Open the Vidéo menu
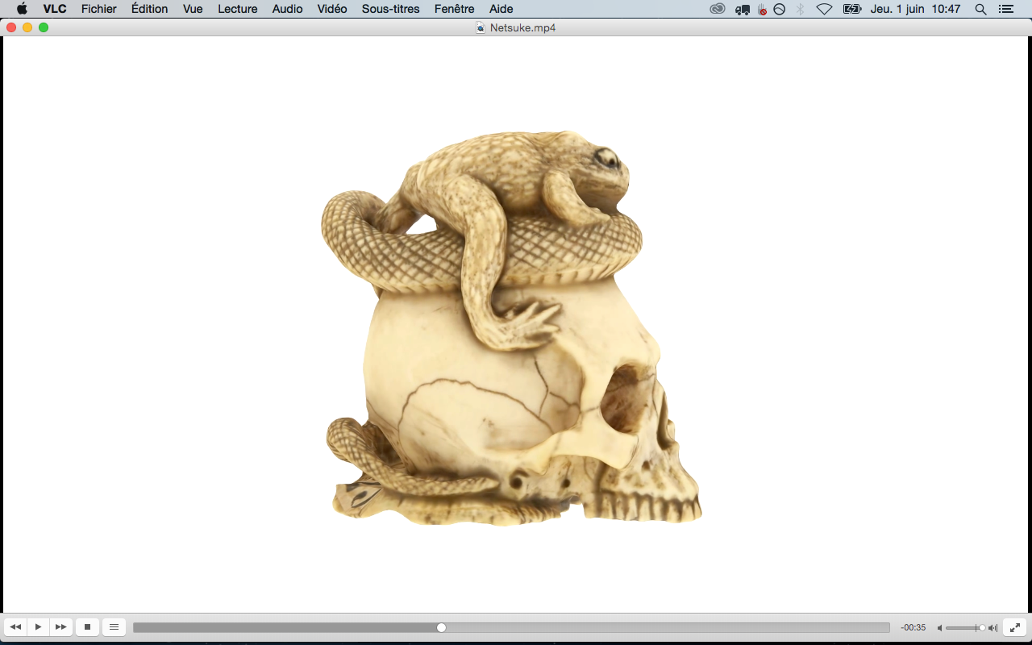Viewport: 1032px width, 645px height. [x=332, y=9]
